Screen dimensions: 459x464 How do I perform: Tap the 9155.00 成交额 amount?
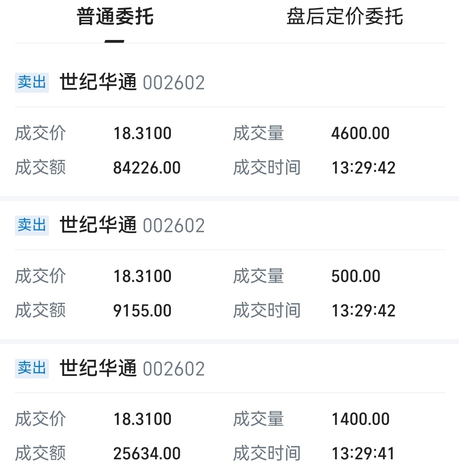142,310
